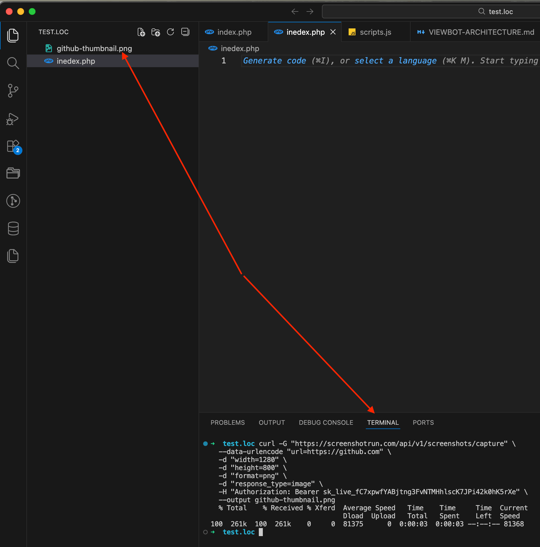Screen dimensions: 540x547
Task: Click the navigate back arrow
Action: [295, 11]
